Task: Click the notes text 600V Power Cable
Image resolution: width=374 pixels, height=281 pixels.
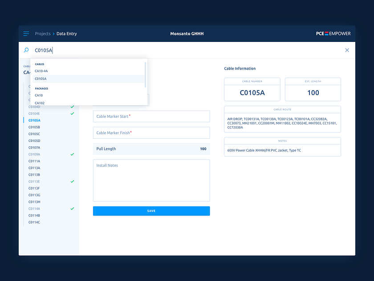Action: pos(264,150)
